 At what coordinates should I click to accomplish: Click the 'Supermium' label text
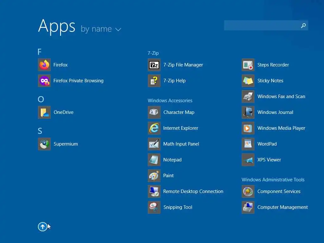[66, 144]
